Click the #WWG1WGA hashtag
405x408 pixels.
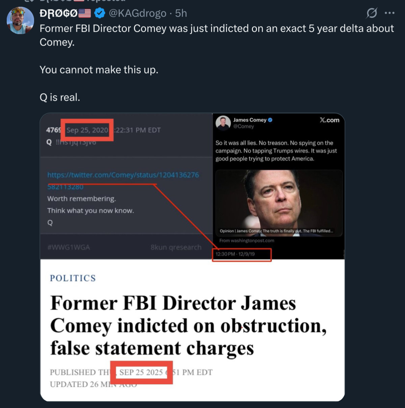point(69,247)
